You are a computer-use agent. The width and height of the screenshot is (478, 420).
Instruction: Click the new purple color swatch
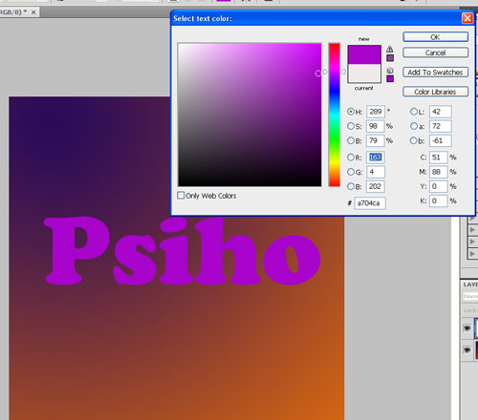[x=364, y=54]
